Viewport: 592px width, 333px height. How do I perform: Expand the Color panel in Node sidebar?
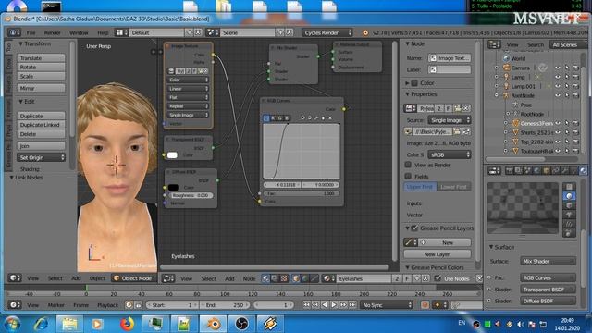coord(407,82)
